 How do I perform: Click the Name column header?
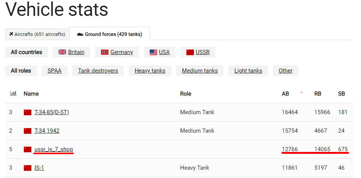point(31,94)
